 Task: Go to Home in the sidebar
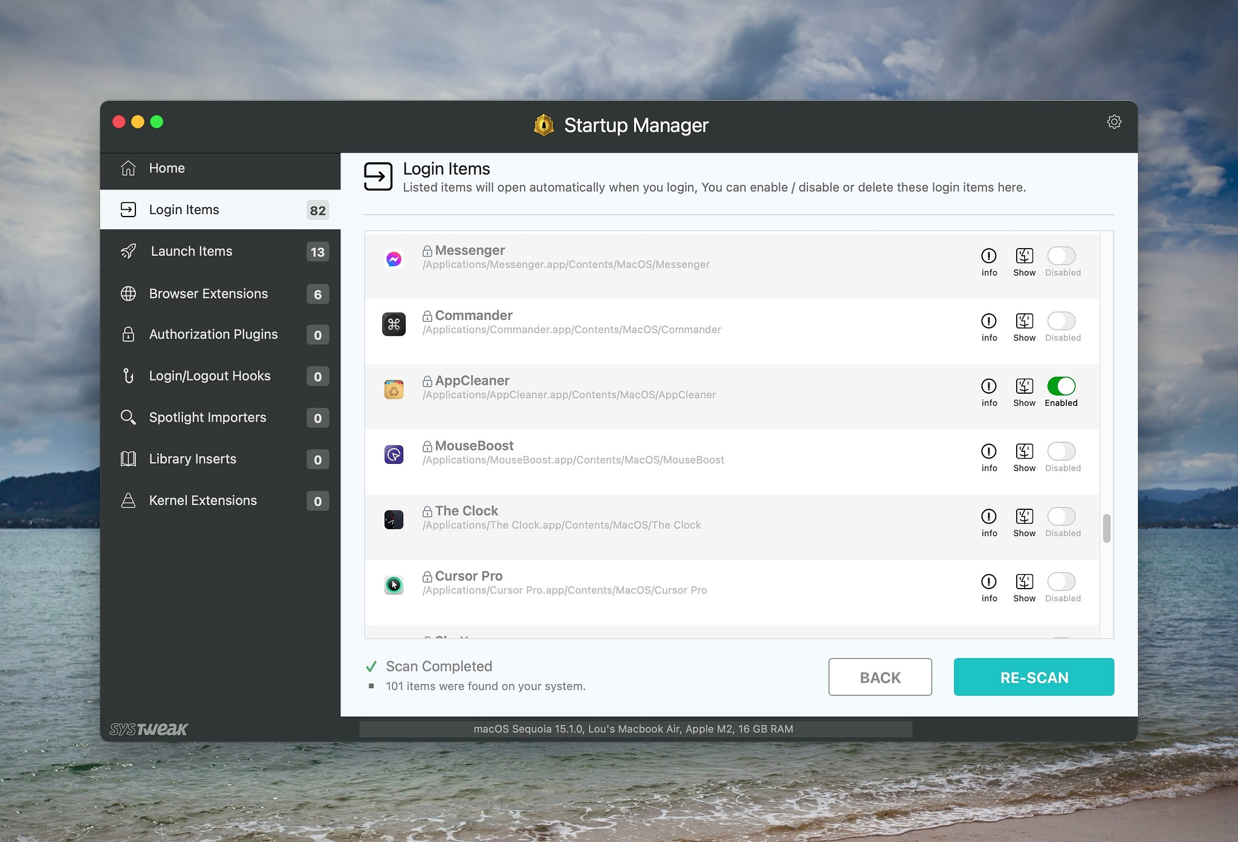[220, 168]
